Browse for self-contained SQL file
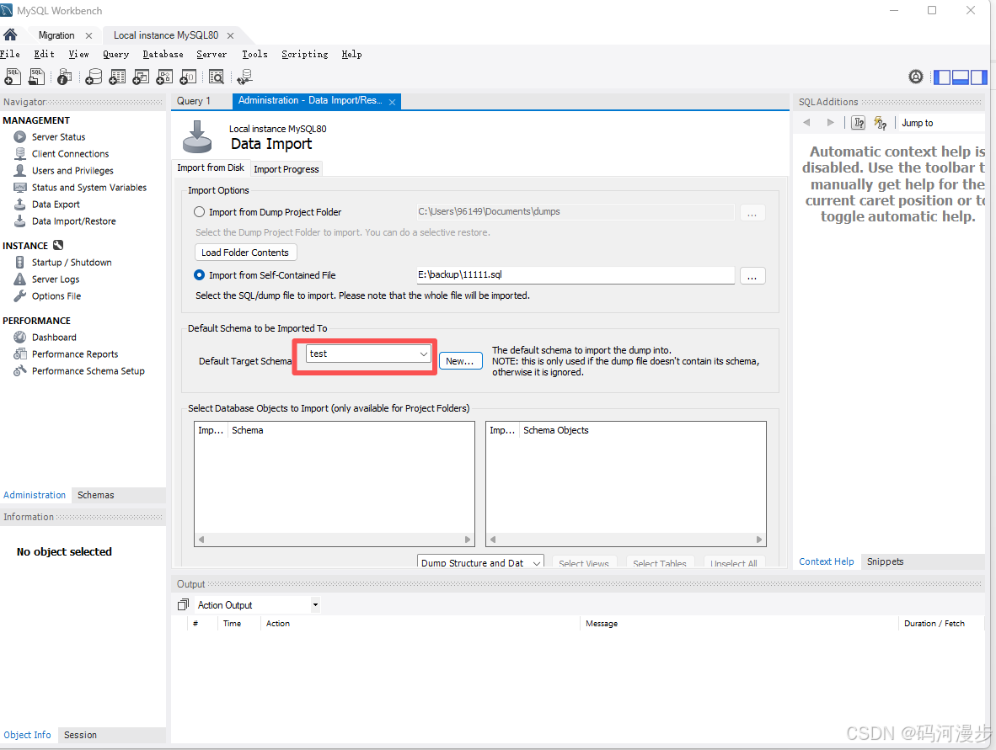The height and width of the screenshot is (750, 996). point(752,276)
